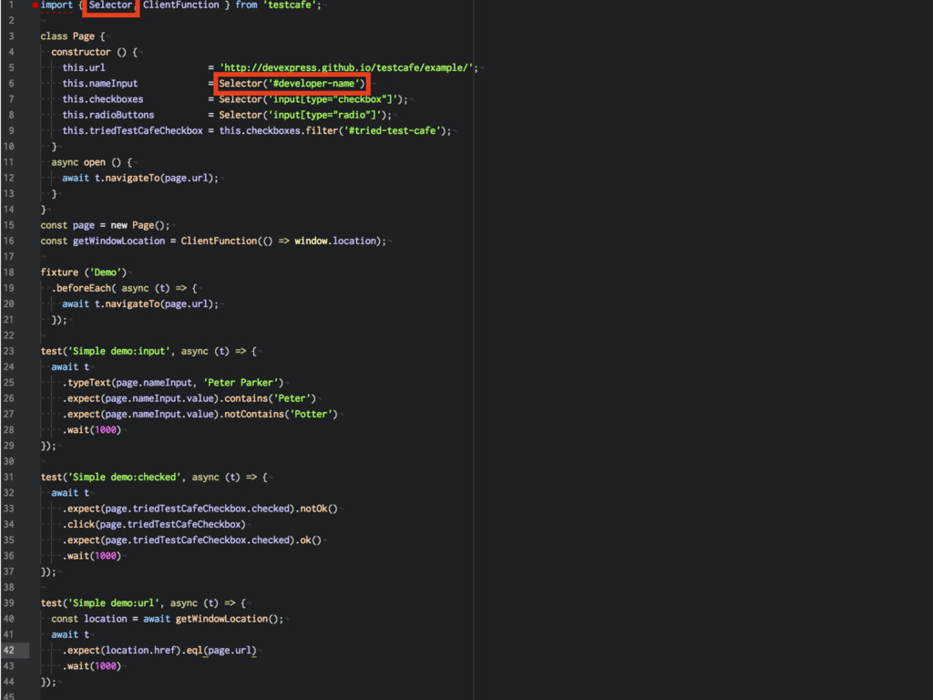This screenshot has height=700, width=933.
Task: Click the 'input[type="checkbox"]' selector string
Action: tap(334, 99)
